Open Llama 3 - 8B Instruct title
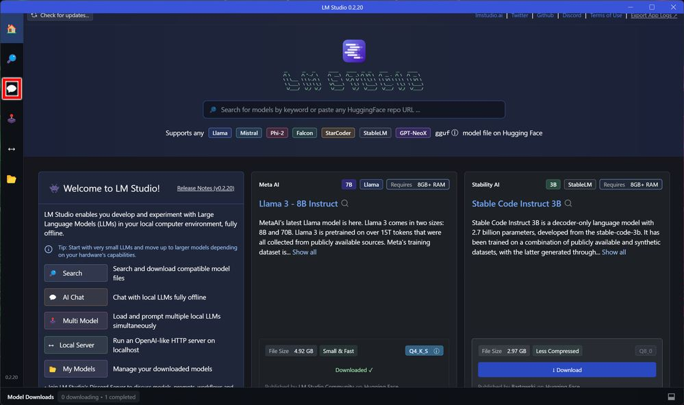684x405 pixels. [x=299, y=204]
